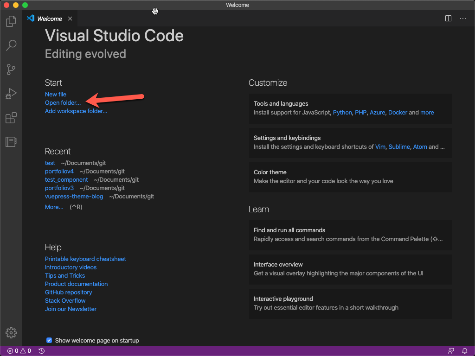
Task: Open the More Actions ellipsis menu
Action: [x=462, y=19]
